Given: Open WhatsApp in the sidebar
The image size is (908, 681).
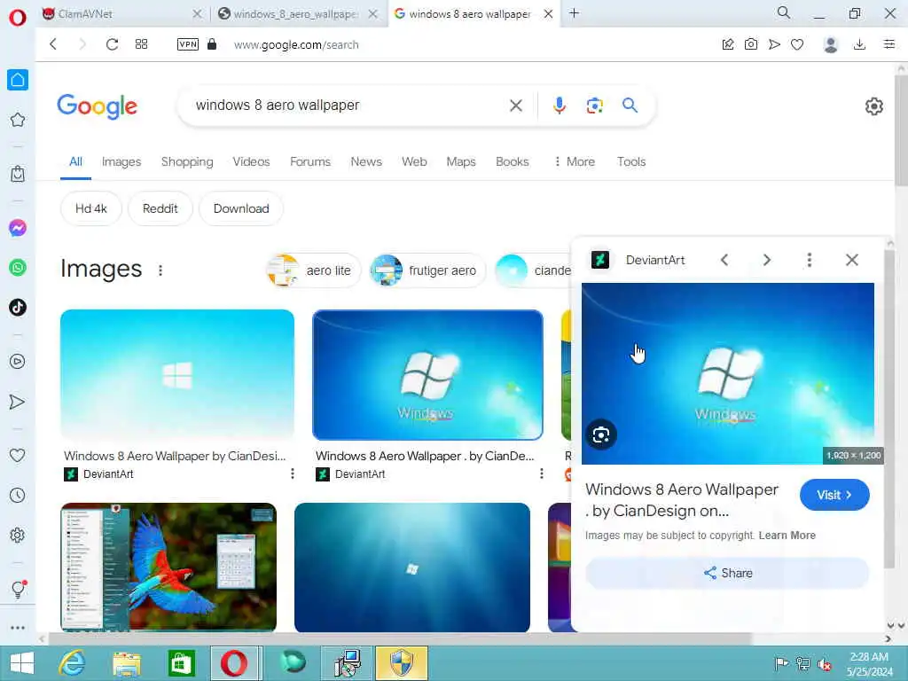Looking at the screenshot, I should [x=18, y=268].
